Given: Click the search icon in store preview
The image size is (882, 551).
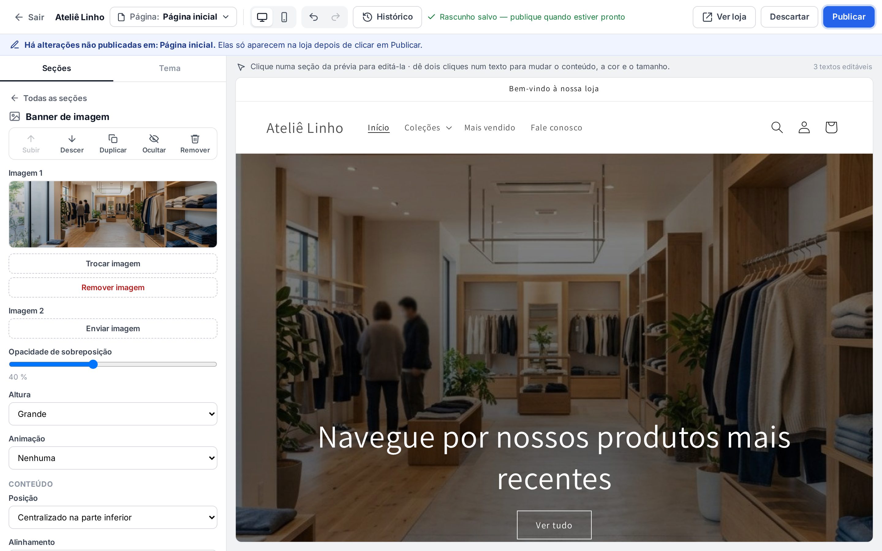Looking at the screenshot, I should point(777,128).
